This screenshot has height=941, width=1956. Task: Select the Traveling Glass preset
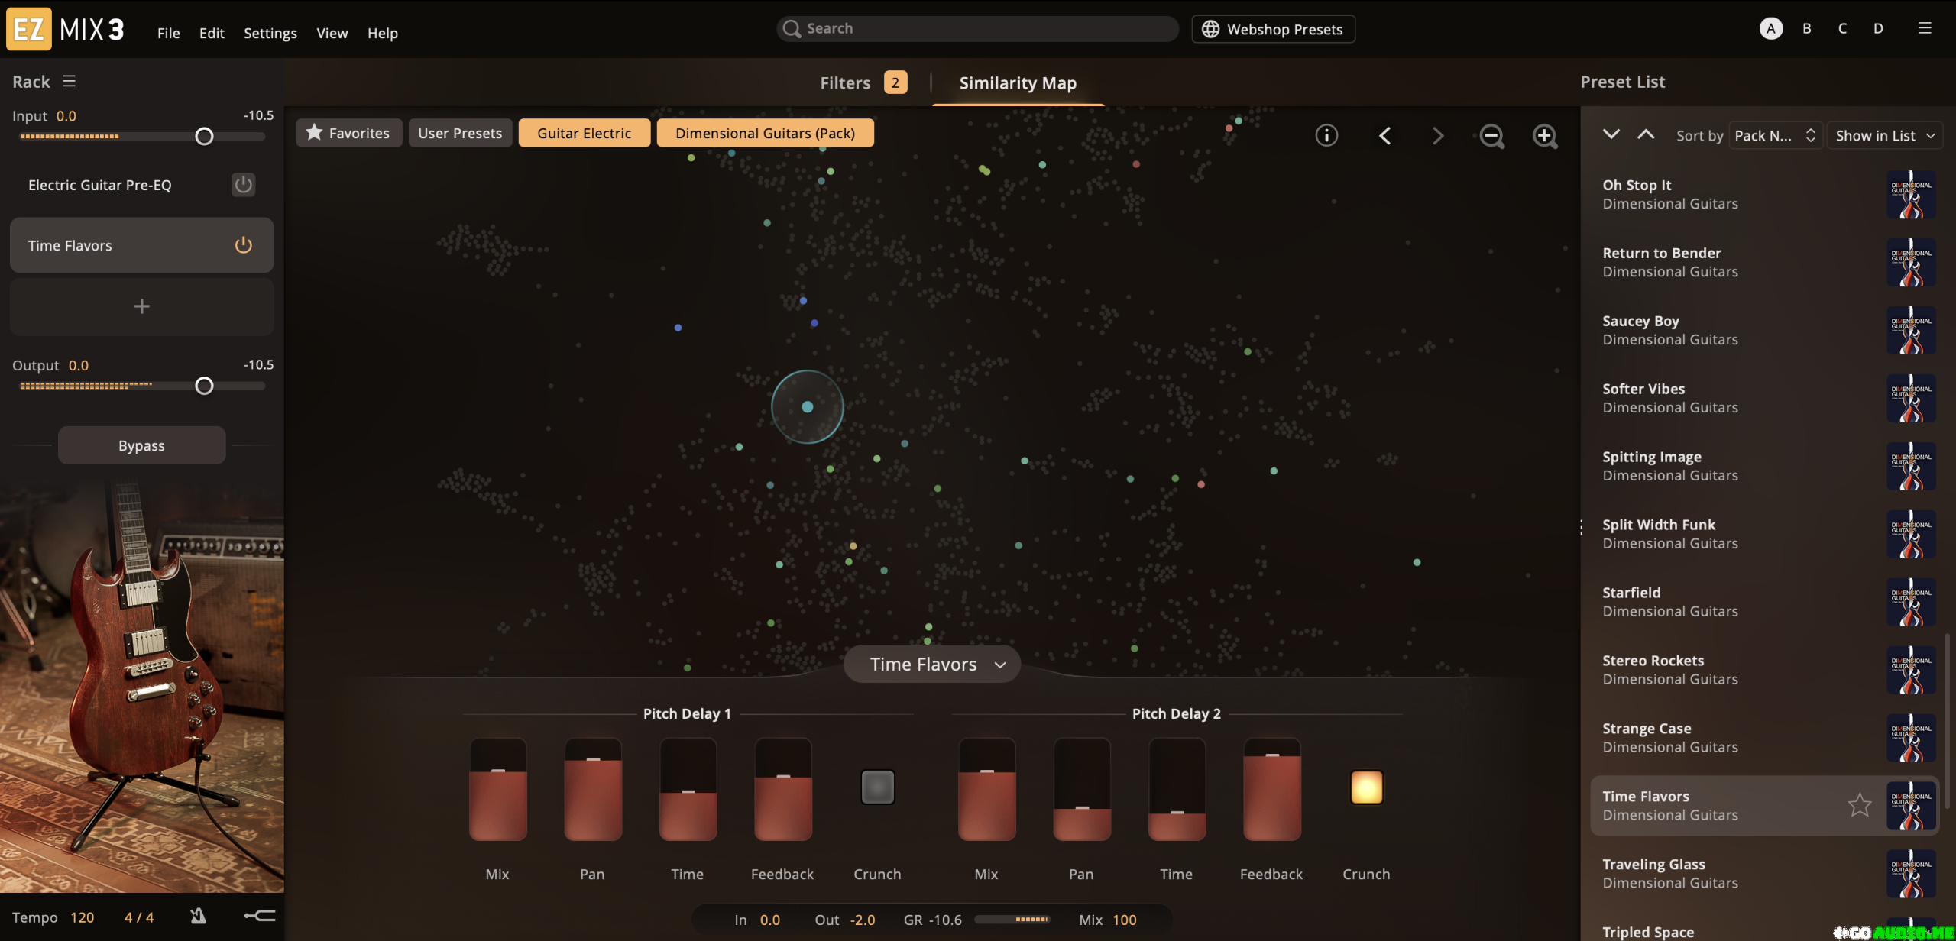point(1765,874)
